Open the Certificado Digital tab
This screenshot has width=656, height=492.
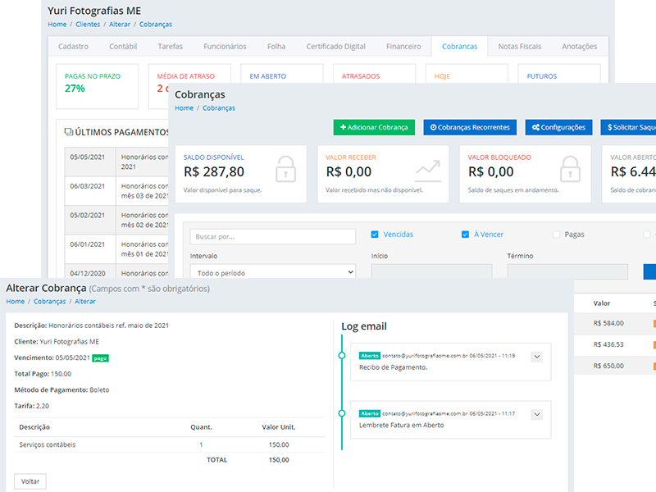click(336, 47)
